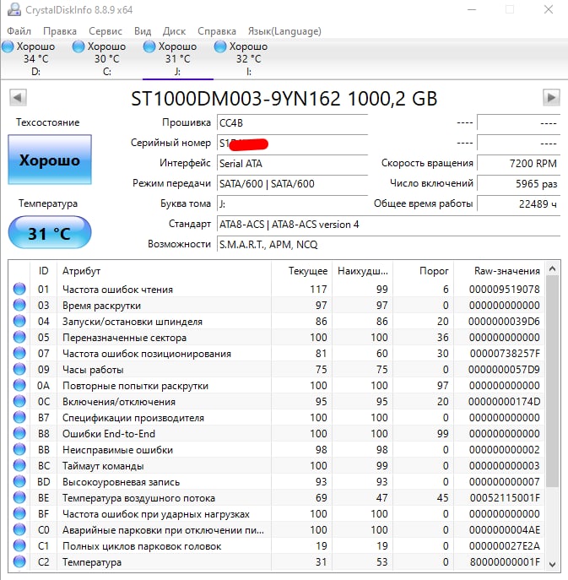568x580 pixels.
Task: Click status orb for 05 Переназначенные сектора
Action: point(19,337)
